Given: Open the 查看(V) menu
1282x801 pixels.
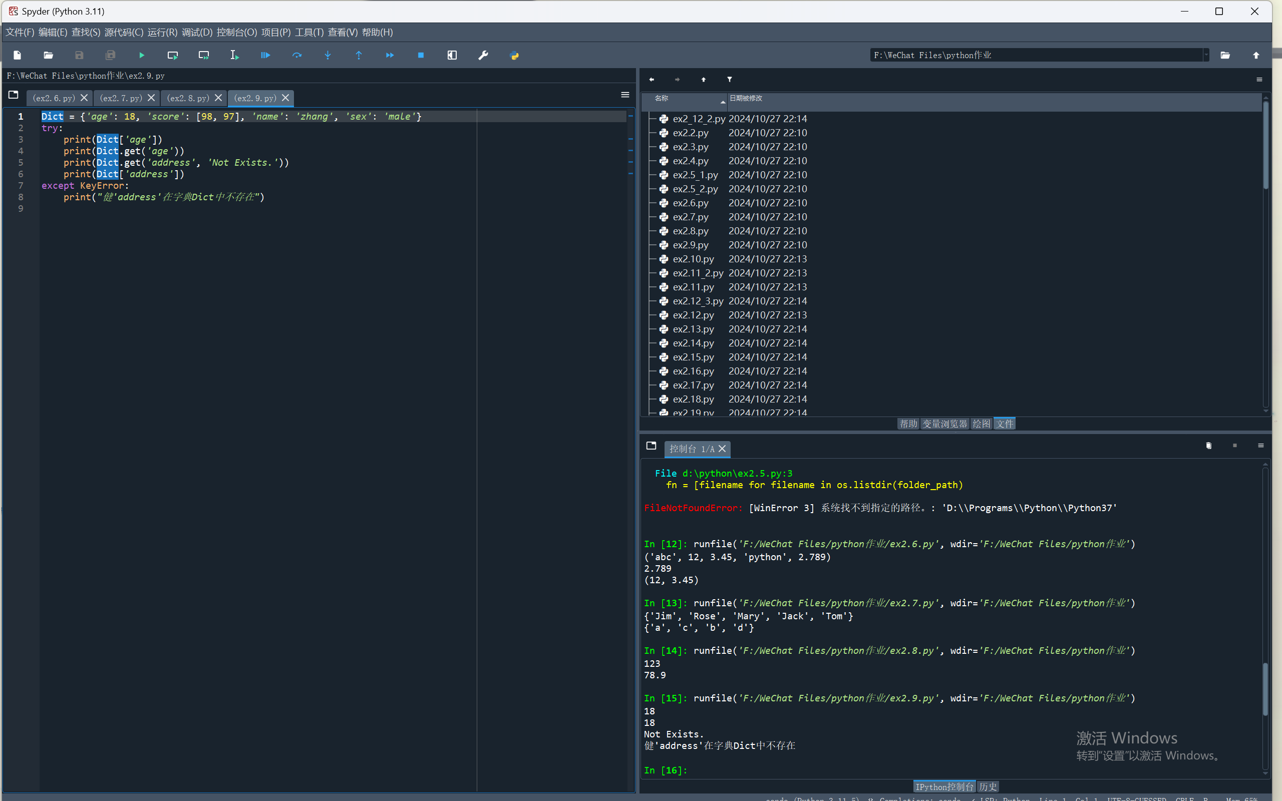Looking at the screenshot, I should click(342, 33).
